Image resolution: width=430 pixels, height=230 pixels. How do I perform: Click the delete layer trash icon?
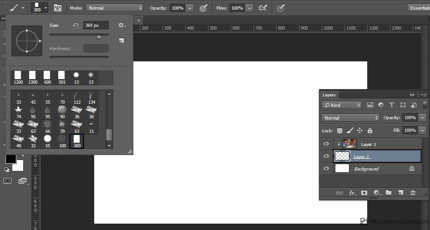[x=413, y=193]
